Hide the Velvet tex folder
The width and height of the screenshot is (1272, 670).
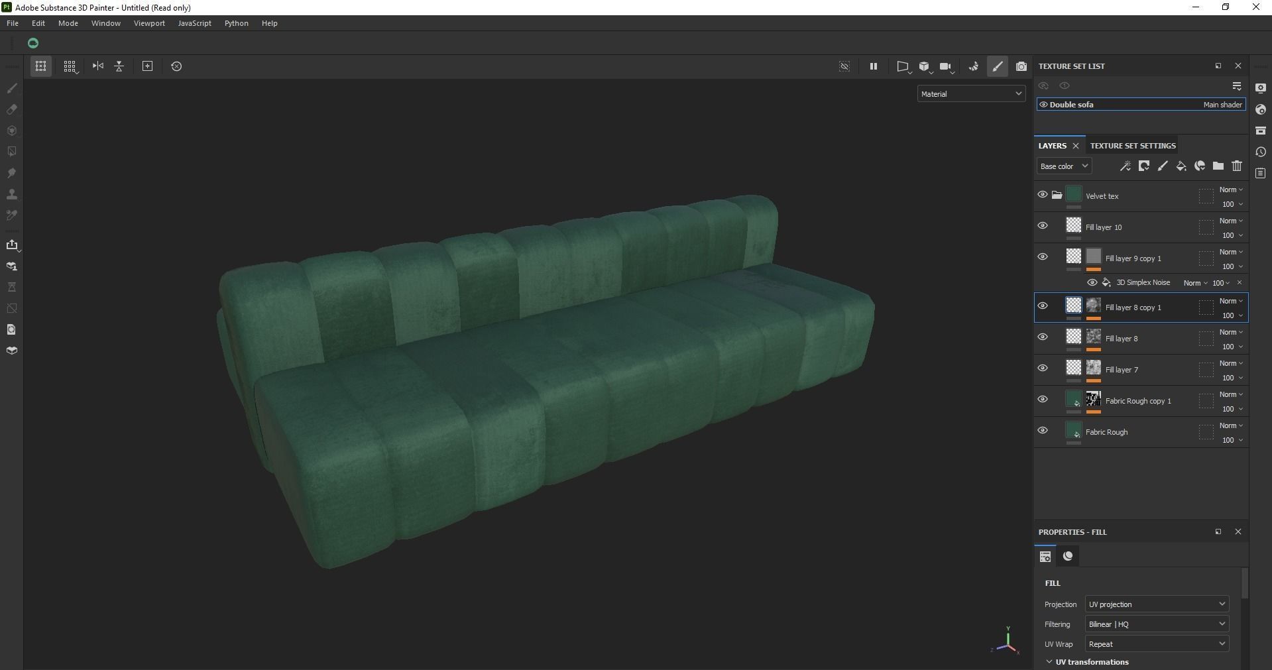click(x=1043, y=195)
